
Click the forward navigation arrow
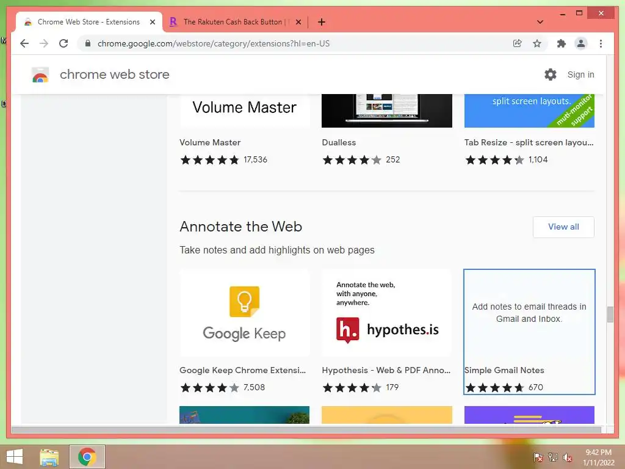pos(44,43)
